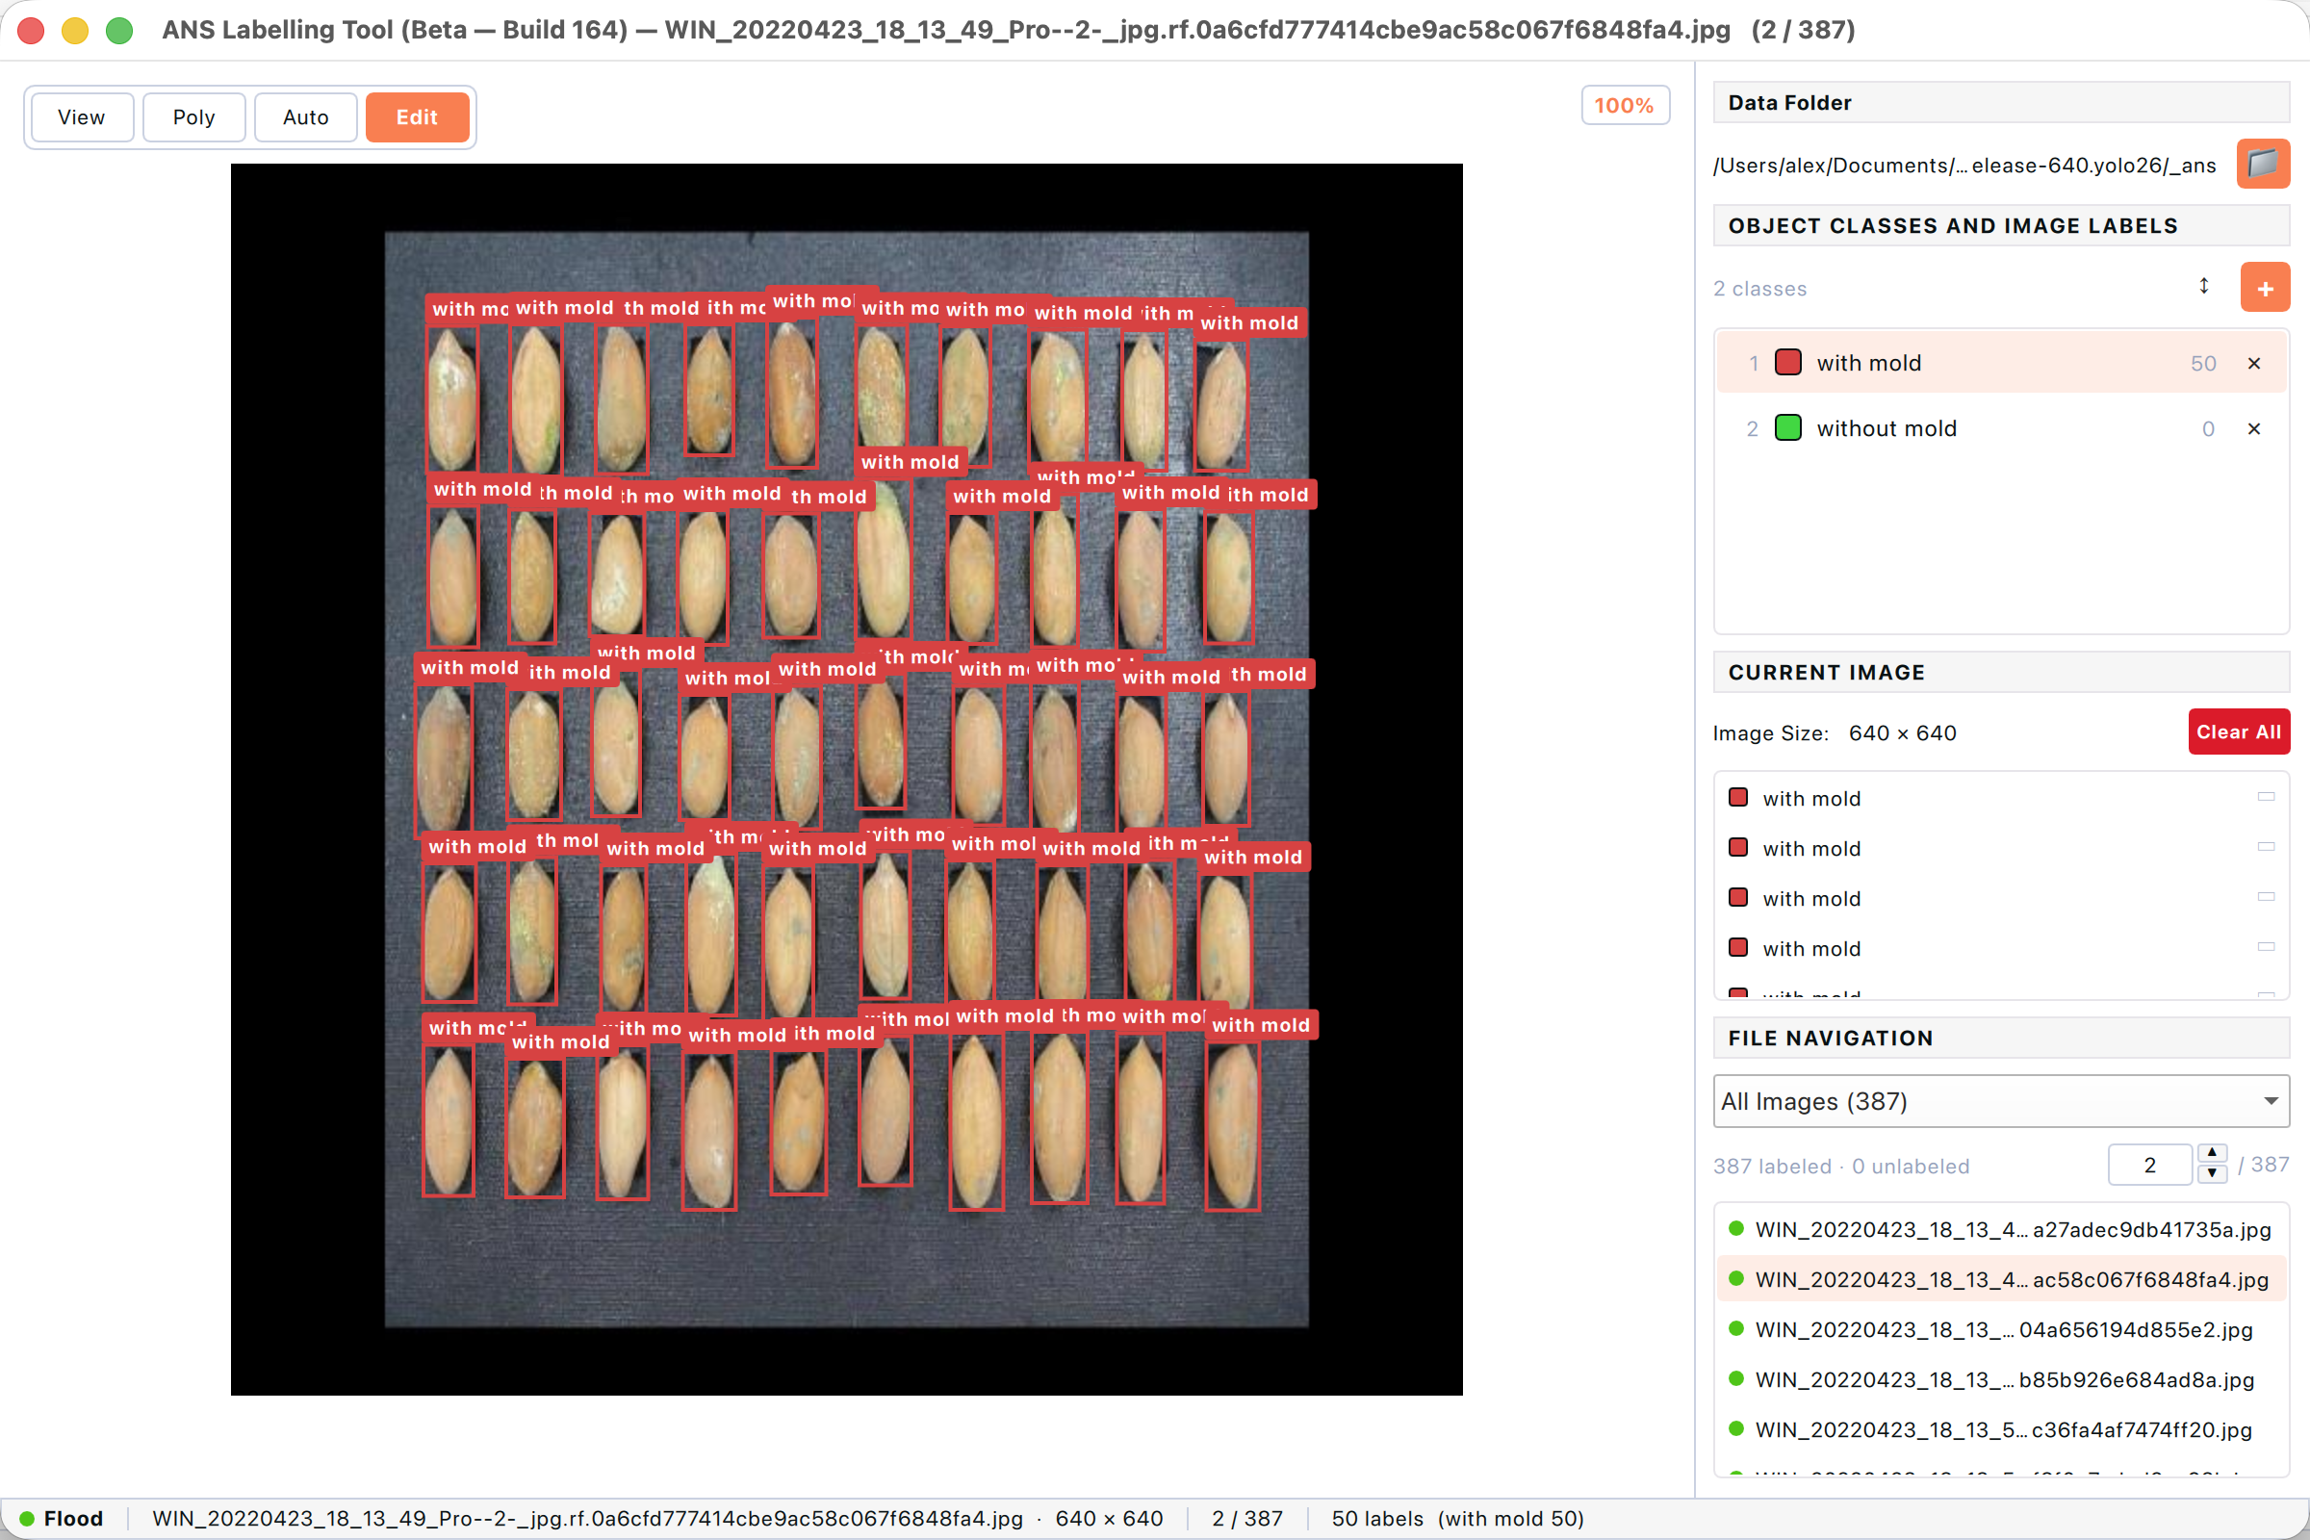Select the Edit mode button
2310x1540 pixels.
(418, 116)
